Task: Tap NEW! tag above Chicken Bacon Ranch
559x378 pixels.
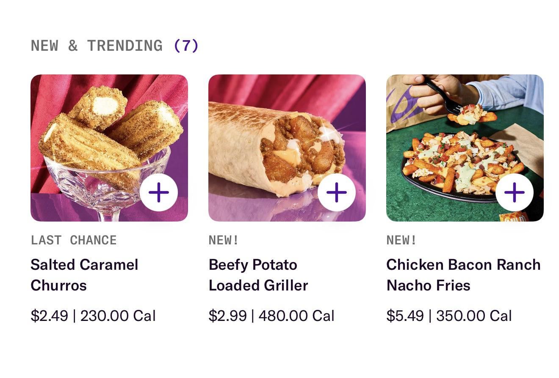Action: (401, 240)
